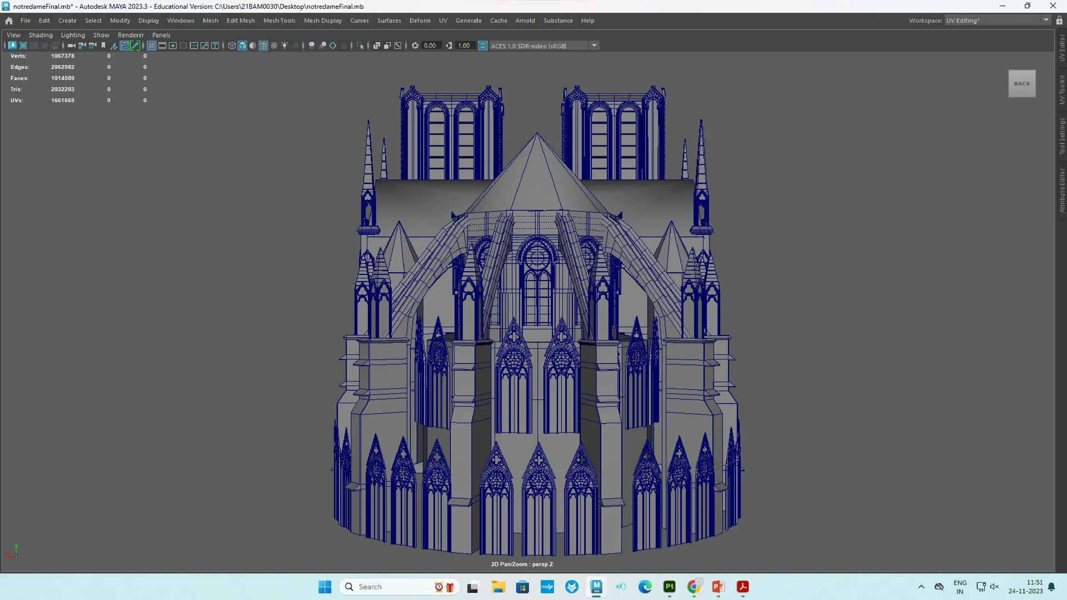
Task: Expand the Workspace selector dropdown
Action: point(1045,20)
